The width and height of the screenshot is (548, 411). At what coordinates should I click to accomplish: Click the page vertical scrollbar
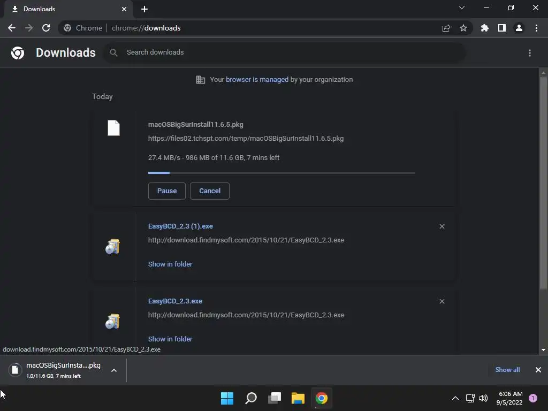click(x=543, y=182)
